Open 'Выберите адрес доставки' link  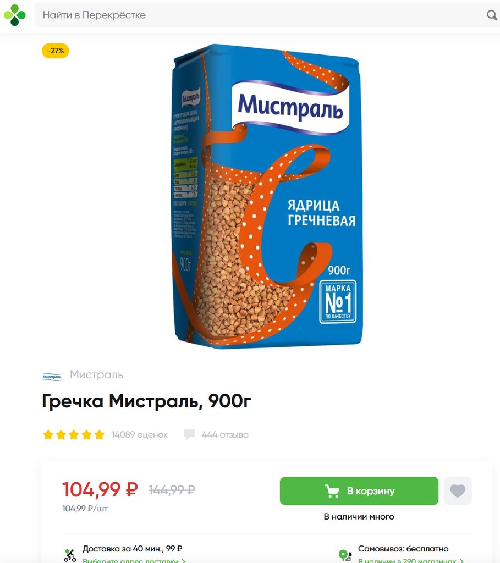point(130,560)
